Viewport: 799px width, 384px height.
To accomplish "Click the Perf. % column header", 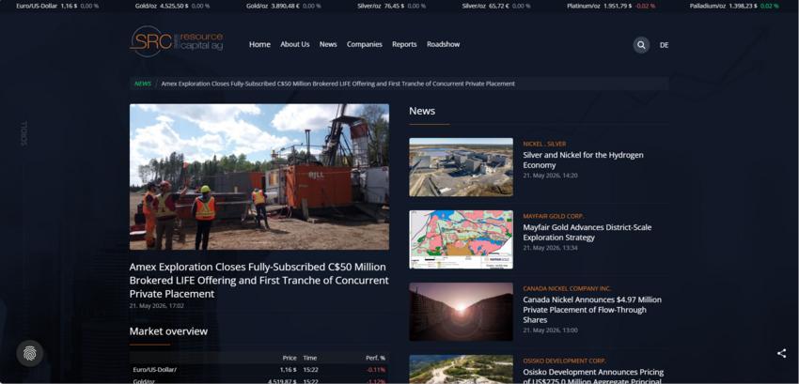I will (375, 358).
